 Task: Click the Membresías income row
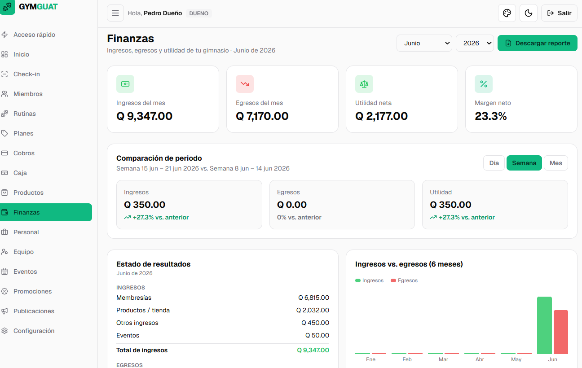coord(223,298)
